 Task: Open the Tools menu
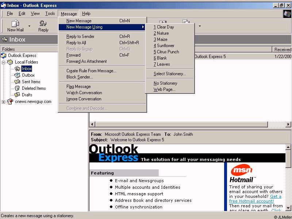click(50, 14)
